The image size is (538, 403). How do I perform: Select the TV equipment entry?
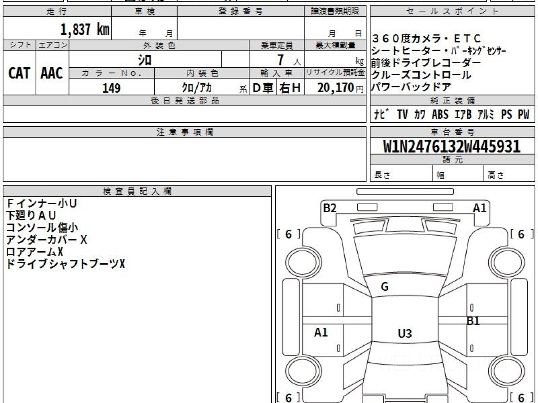click(402, 115)
